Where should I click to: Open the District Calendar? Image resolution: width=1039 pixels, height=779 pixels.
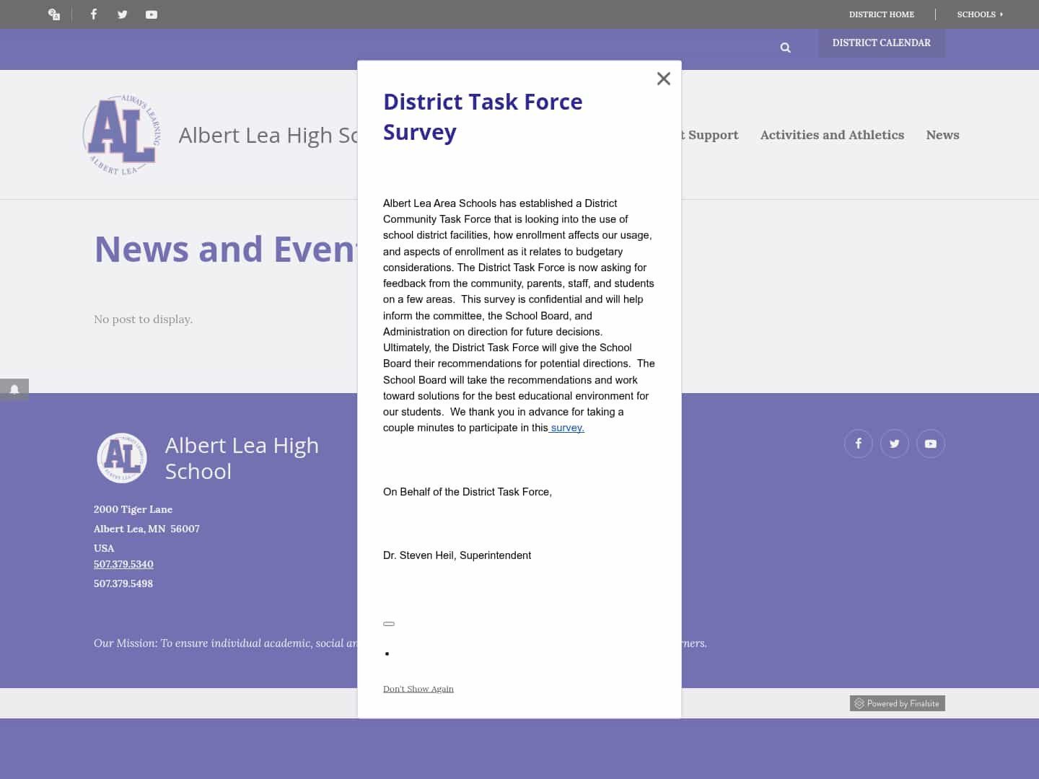click(882, 43)
